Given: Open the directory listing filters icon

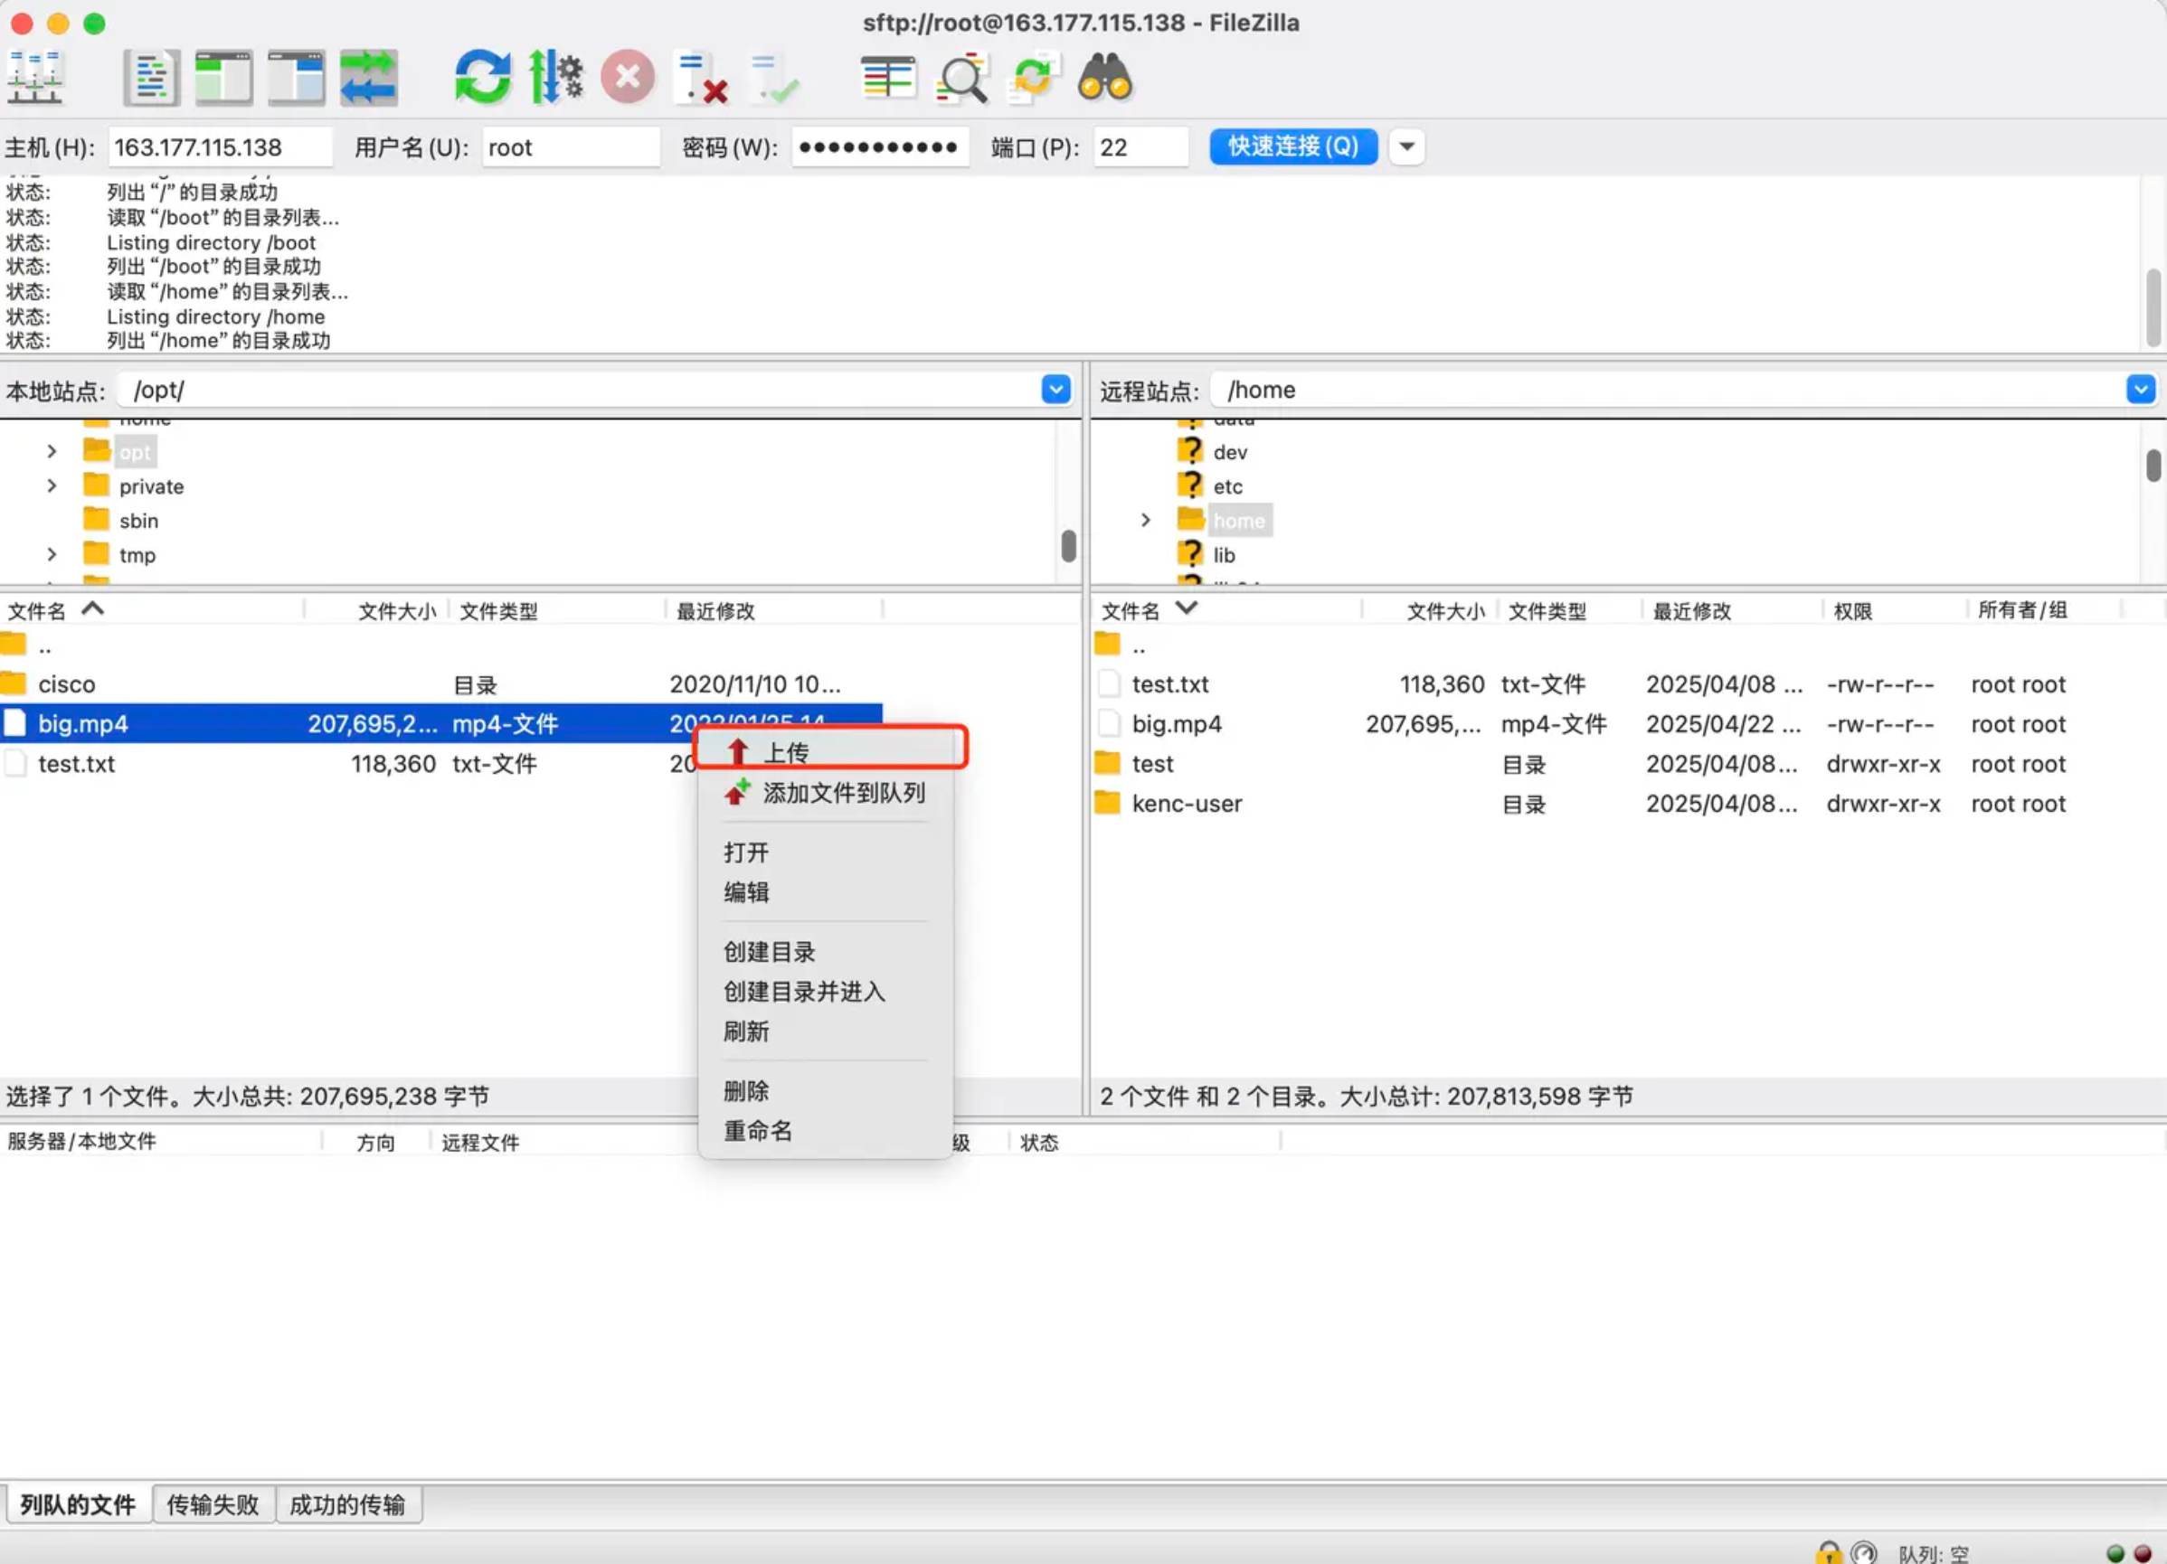Looking at the screenshot, I should pos(887,78).
